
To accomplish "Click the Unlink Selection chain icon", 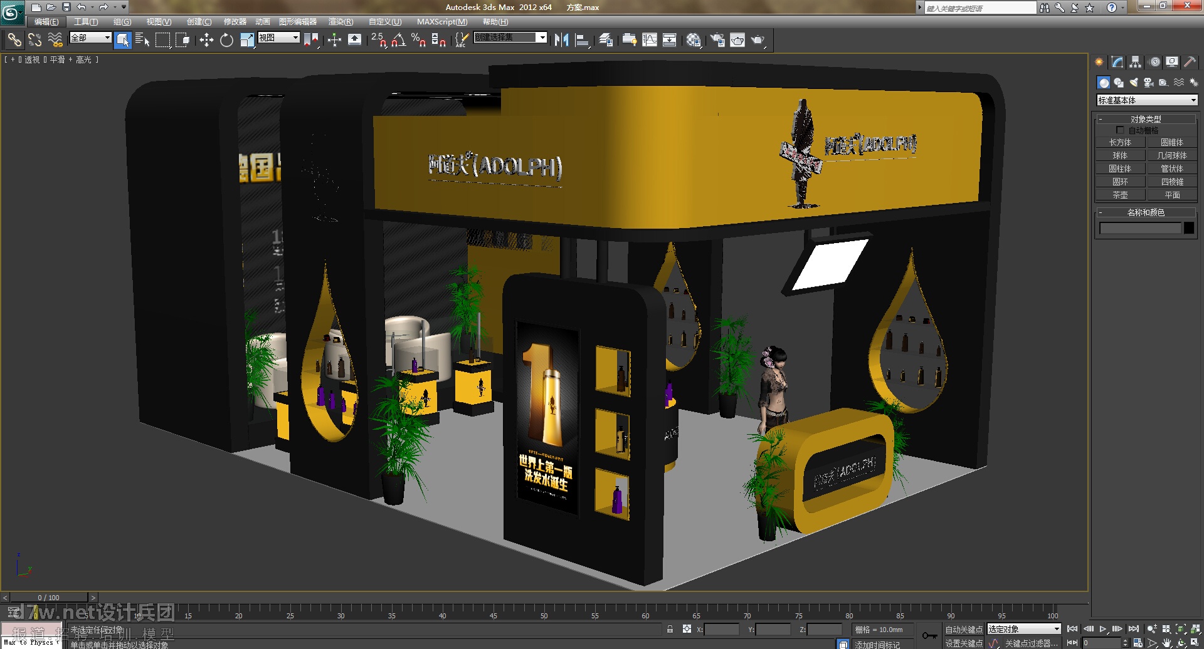I will 34,40.
